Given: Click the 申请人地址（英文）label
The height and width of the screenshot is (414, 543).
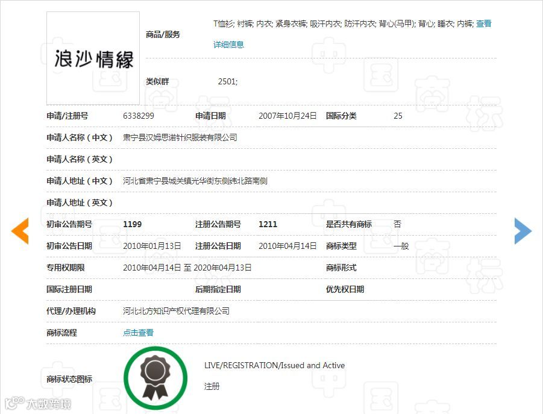Looking at the screenshot, I should point(80,203).
